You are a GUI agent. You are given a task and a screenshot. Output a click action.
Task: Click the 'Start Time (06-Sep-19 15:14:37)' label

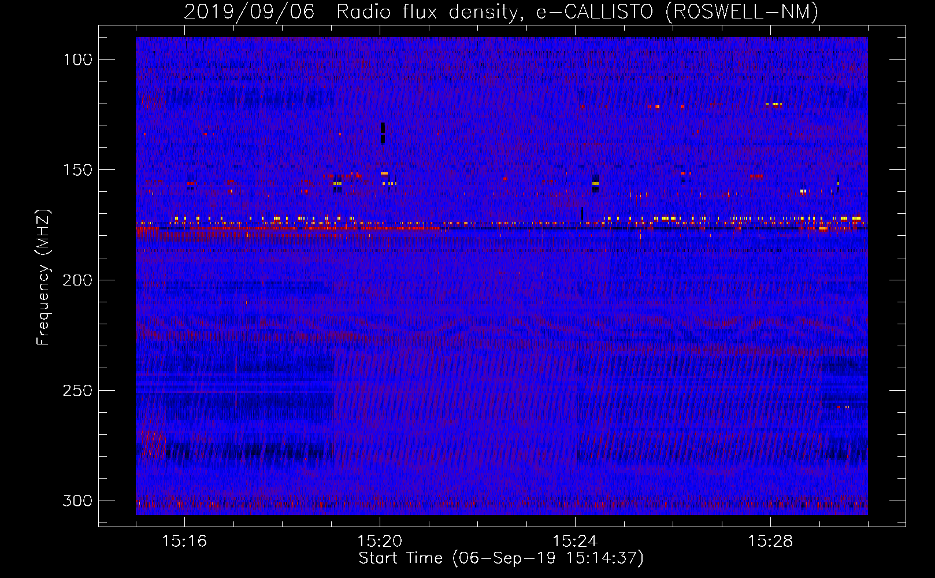click(501, 558)
